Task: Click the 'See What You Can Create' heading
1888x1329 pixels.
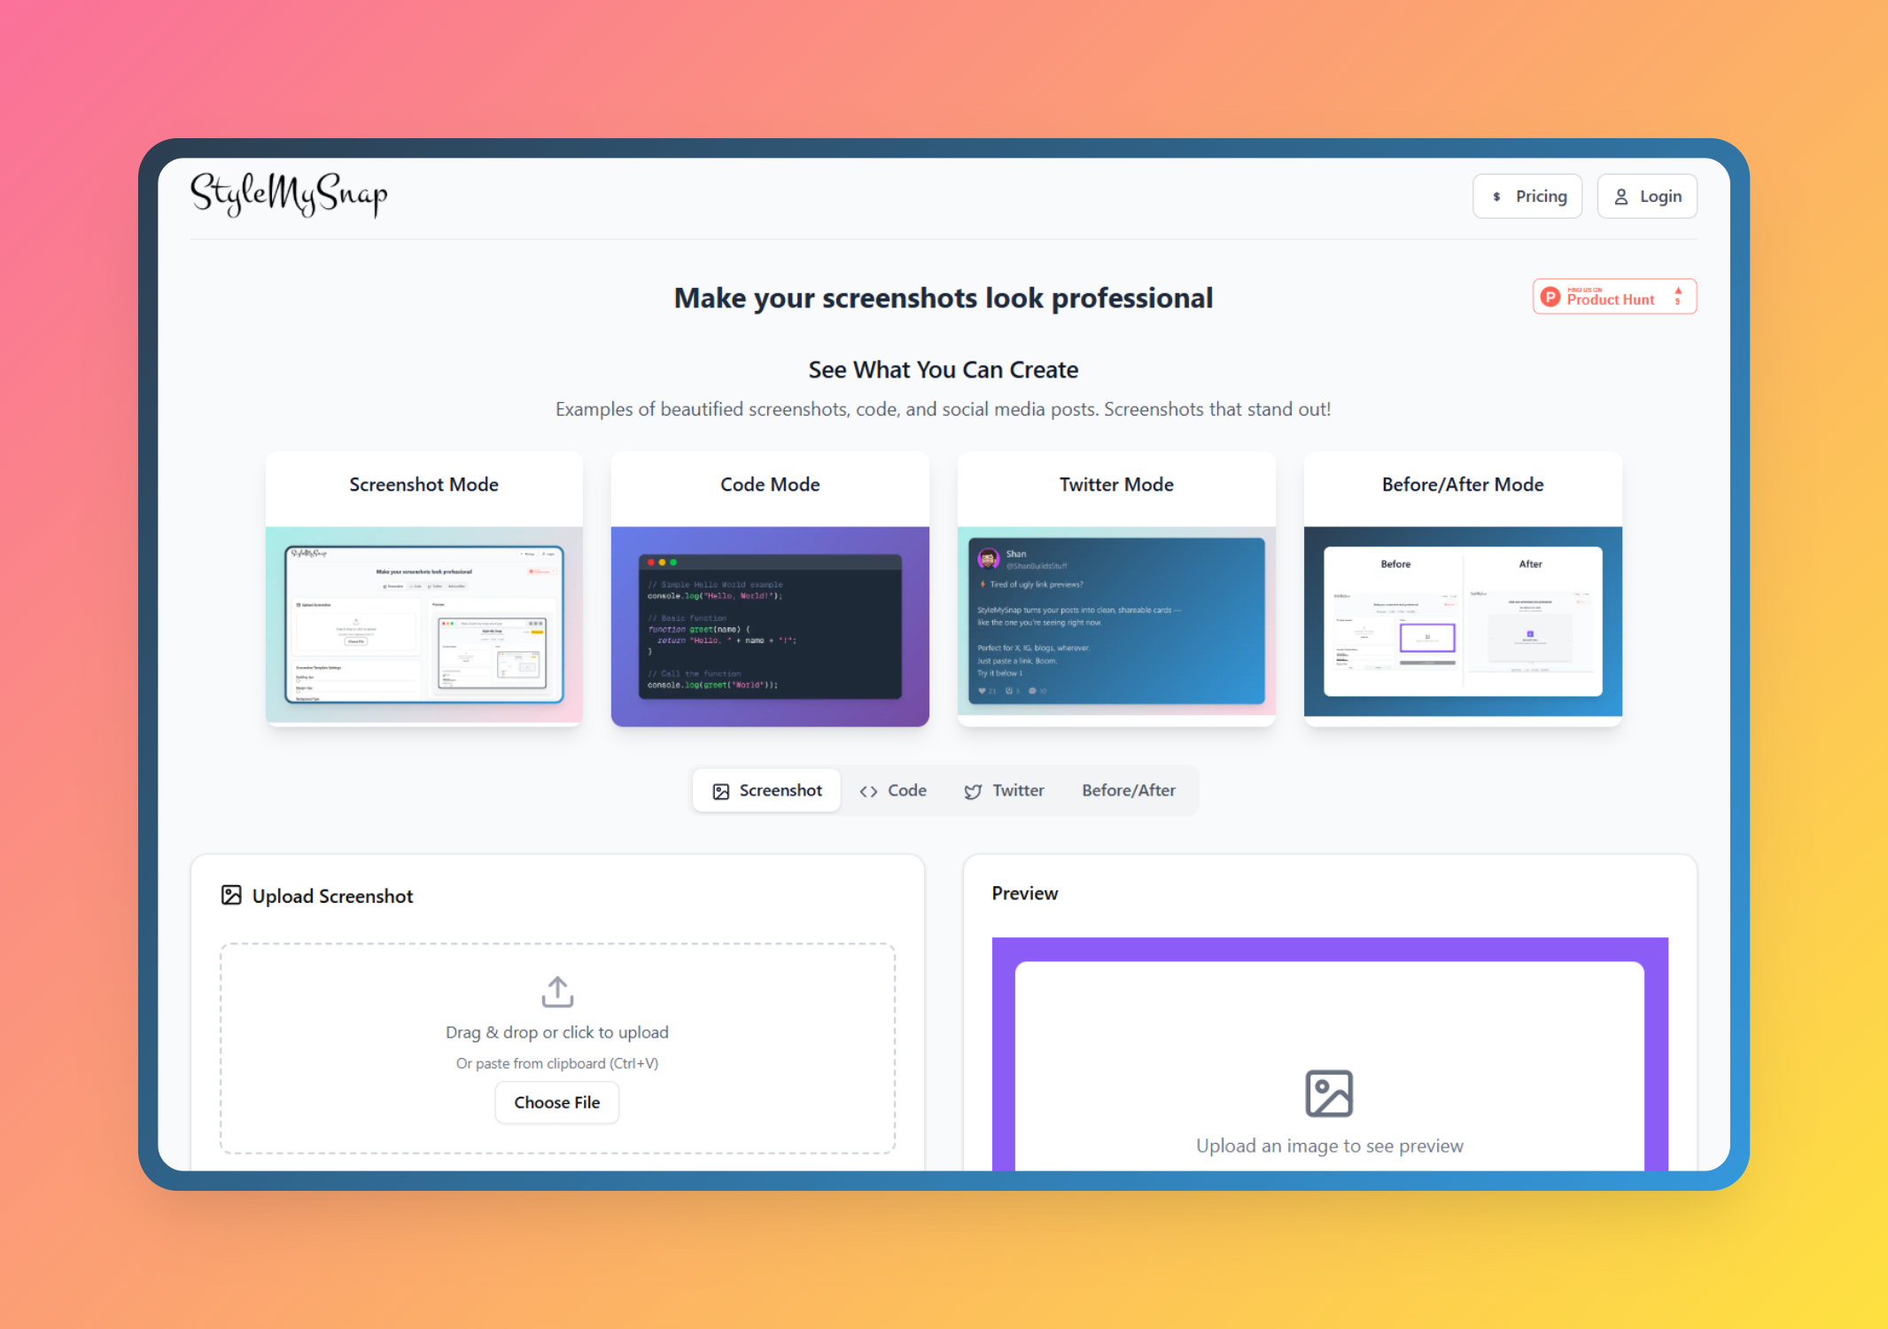Action: click(944, 369)
